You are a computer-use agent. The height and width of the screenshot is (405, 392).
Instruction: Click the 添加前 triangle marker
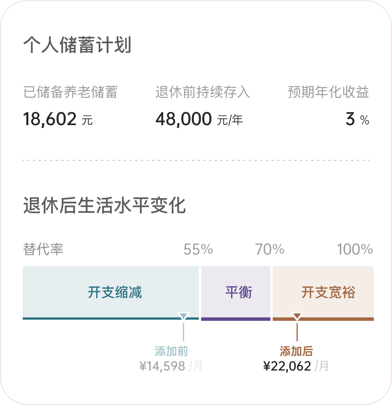click(x=183, y=316)
